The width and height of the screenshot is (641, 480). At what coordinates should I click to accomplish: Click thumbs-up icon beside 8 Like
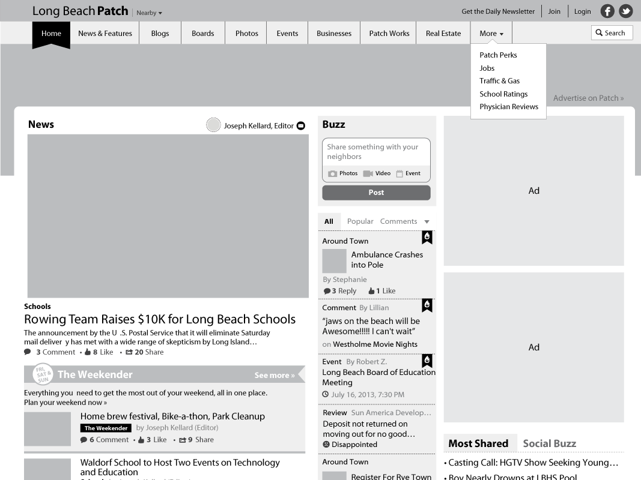(x=88, y=352)
